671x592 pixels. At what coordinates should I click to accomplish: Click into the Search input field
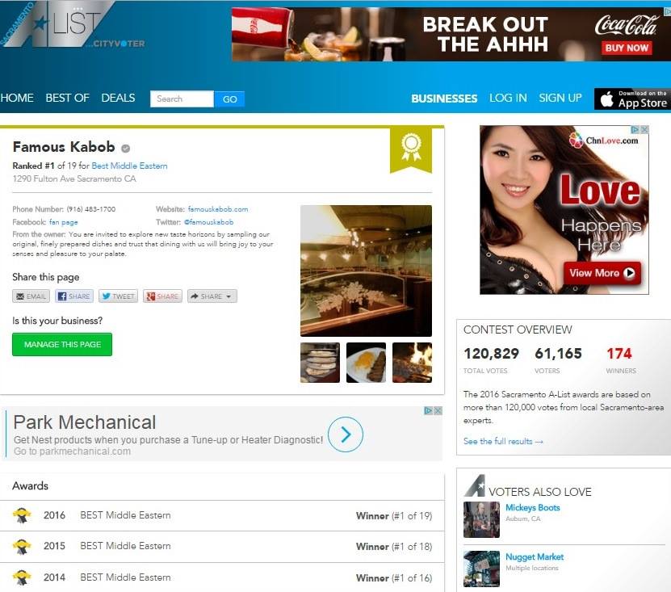click(182, 99)
